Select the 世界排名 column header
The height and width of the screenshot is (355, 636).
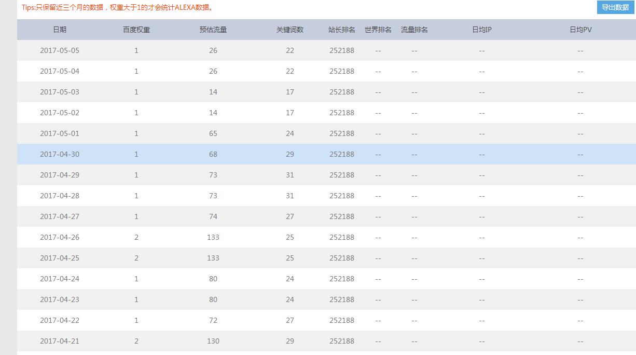[x=378, y=30]
